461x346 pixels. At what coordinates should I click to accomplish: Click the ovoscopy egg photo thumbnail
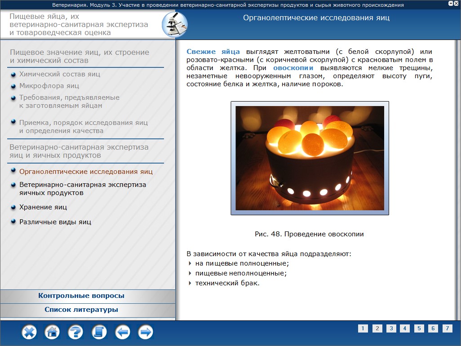pos(310,158)
